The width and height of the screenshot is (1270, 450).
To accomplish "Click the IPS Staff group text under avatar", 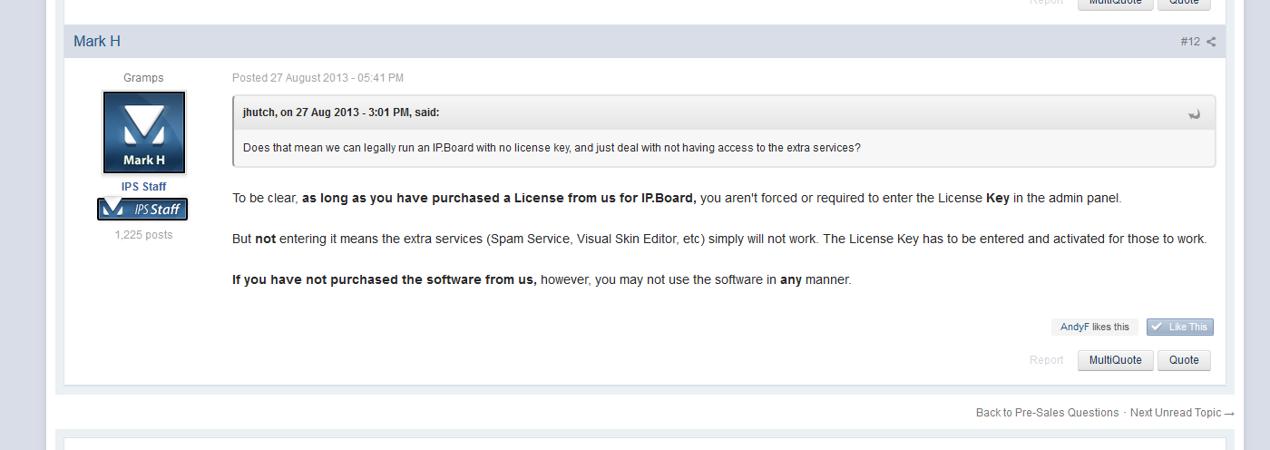I will click(x=143, y=187).
